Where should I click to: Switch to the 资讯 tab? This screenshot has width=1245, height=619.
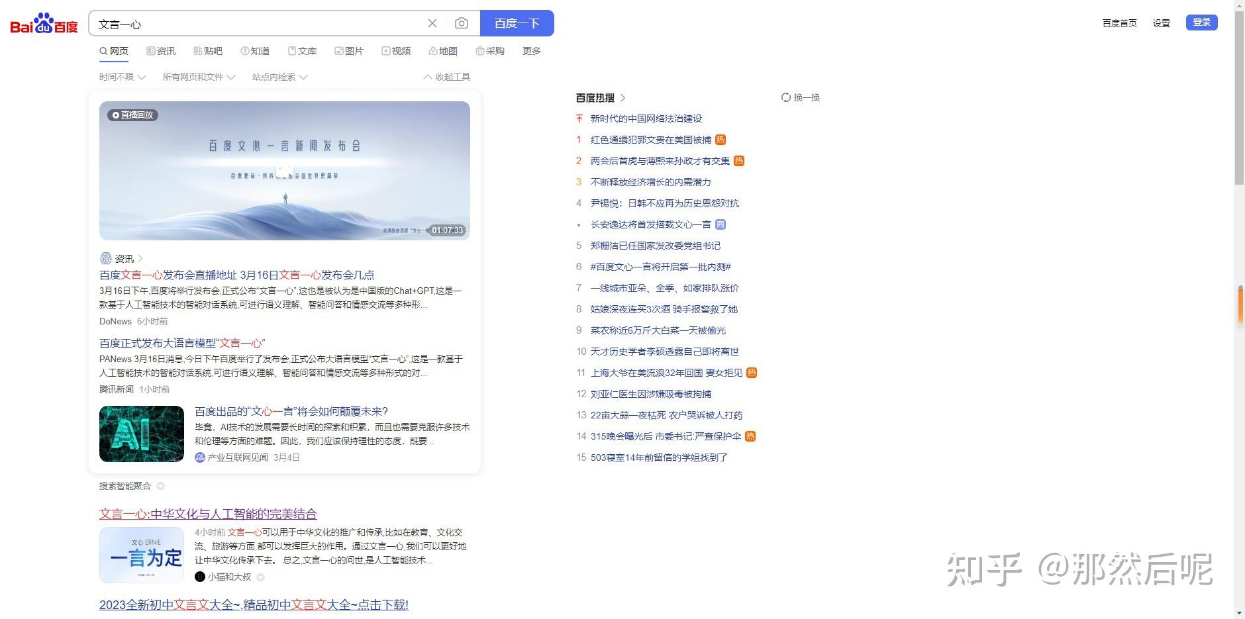[161, 51]
